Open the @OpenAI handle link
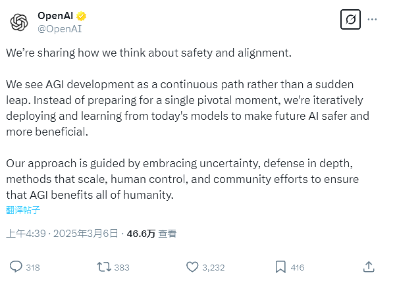 tap(59, 28)
